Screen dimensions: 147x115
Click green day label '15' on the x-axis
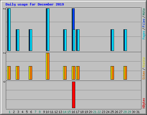(x=69, y=112)
